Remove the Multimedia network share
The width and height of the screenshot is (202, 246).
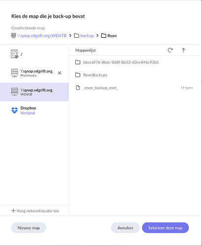click(x=59, y=73)
